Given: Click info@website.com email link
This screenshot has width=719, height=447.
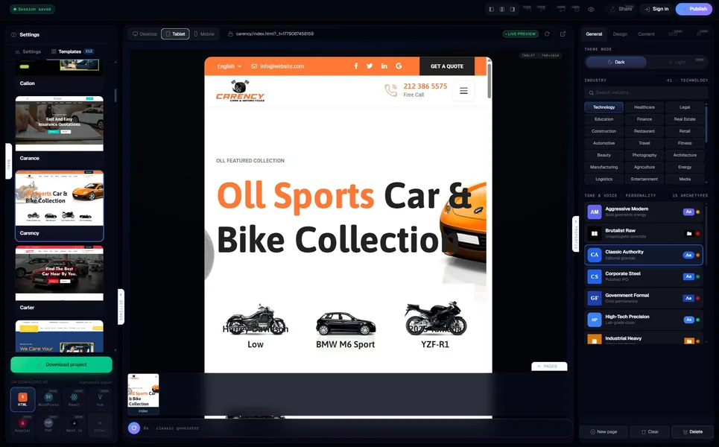Looking at the screenshot, I should tap(278, 66).
